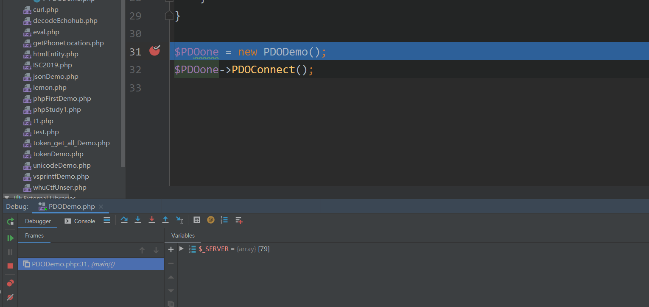
Task: Open ISC2019.php file
Action: [x=48, y=65]
